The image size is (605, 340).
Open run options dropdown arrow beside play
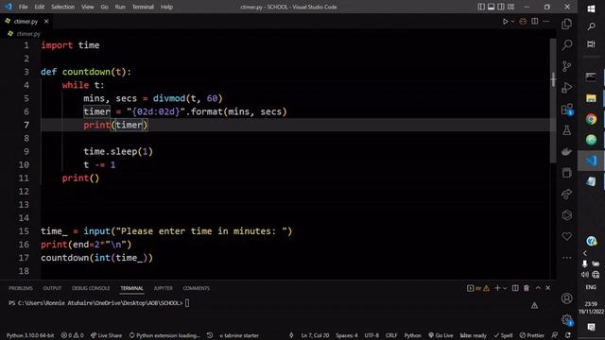[x=512, y=22]
